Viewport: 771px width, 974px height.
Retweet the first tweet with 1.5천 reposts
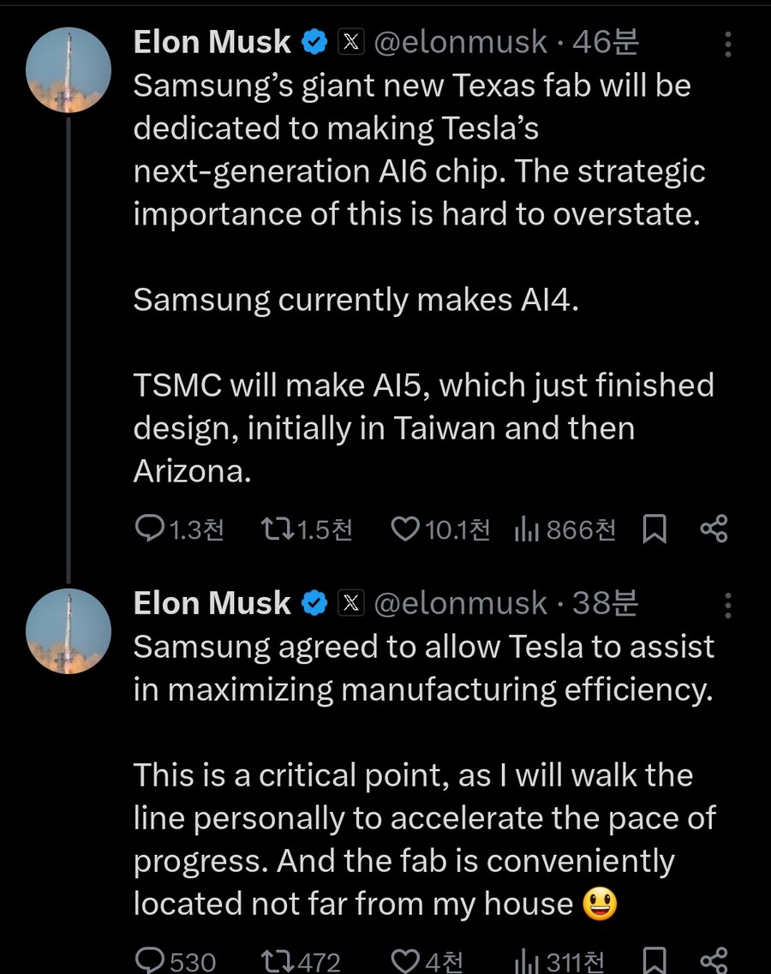[x=307, y=529]
